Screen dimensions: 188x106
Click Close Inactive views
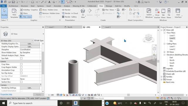point(157,14)
